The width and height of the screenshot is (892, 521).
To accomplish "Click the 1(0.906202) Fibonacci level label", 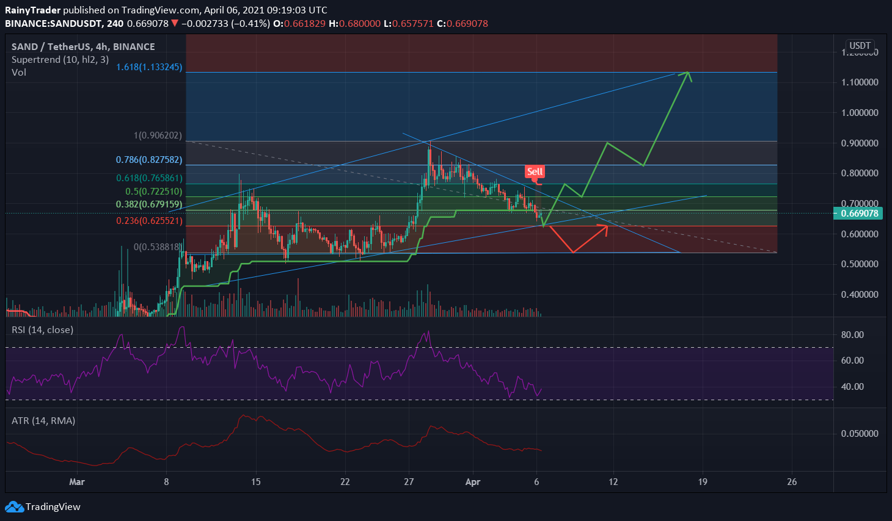I will 158,135.
